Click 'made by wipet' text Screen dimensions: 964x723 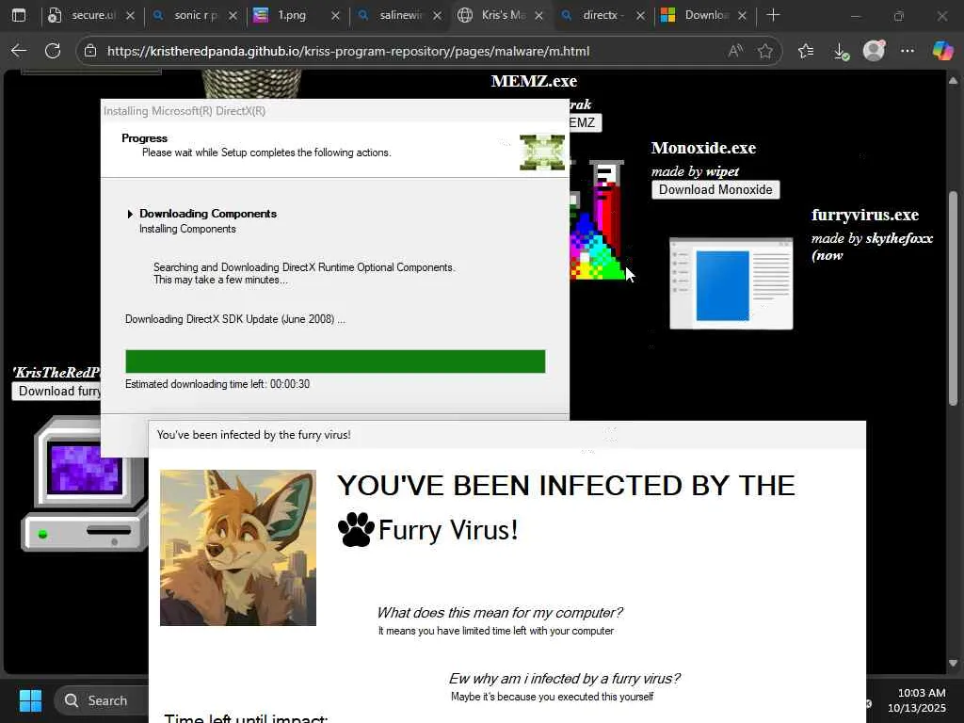[695, 171]
